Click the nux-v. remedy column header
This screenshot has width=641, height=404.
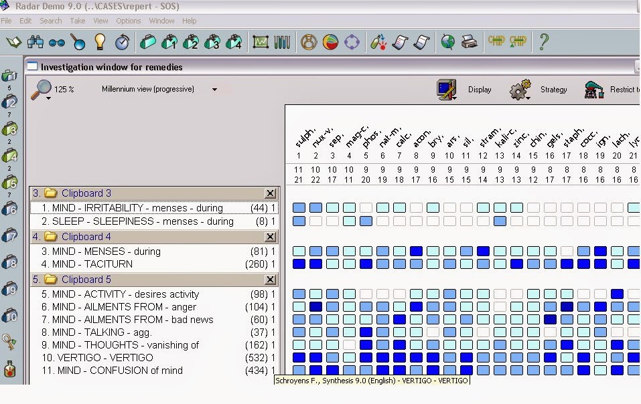[322, 138]
